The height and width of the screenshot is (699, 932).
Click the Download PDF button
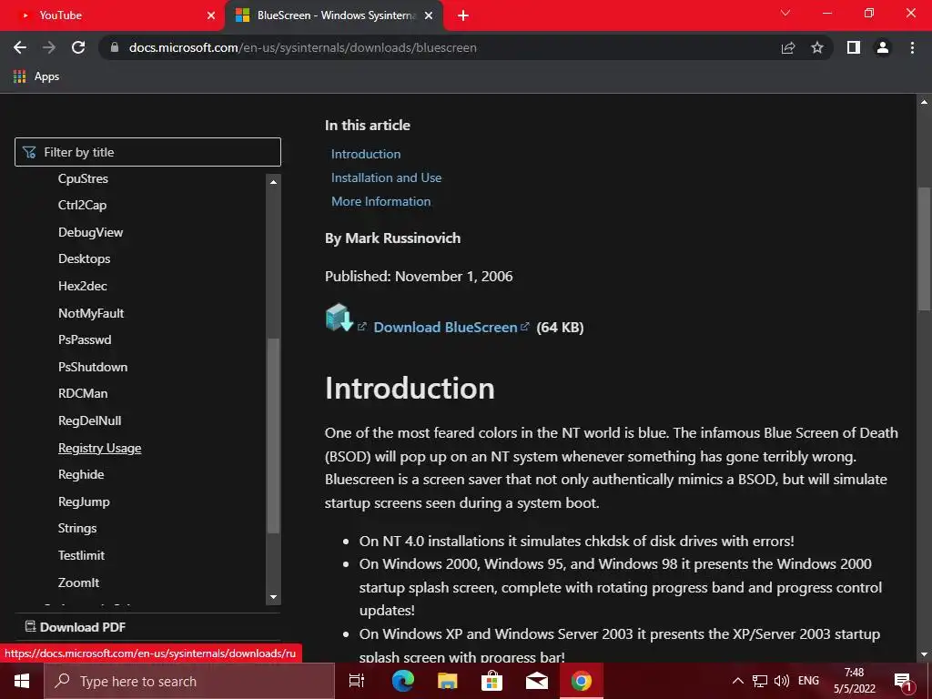(x=76, y=627)
